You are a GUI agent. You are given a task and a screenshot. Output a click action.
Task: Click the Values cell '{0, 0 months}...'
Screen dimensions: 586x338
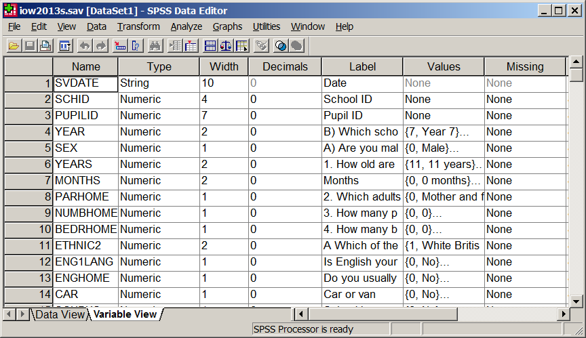point(444,181)
